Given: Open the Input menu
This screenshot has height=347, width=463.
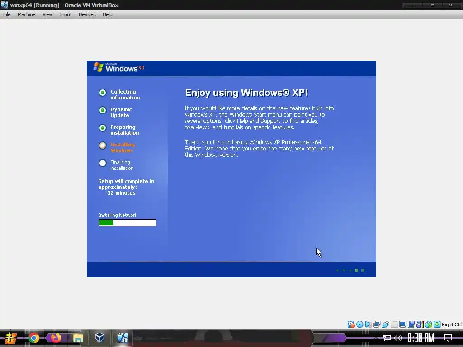Looking at the screenshot, I should 66,14.
